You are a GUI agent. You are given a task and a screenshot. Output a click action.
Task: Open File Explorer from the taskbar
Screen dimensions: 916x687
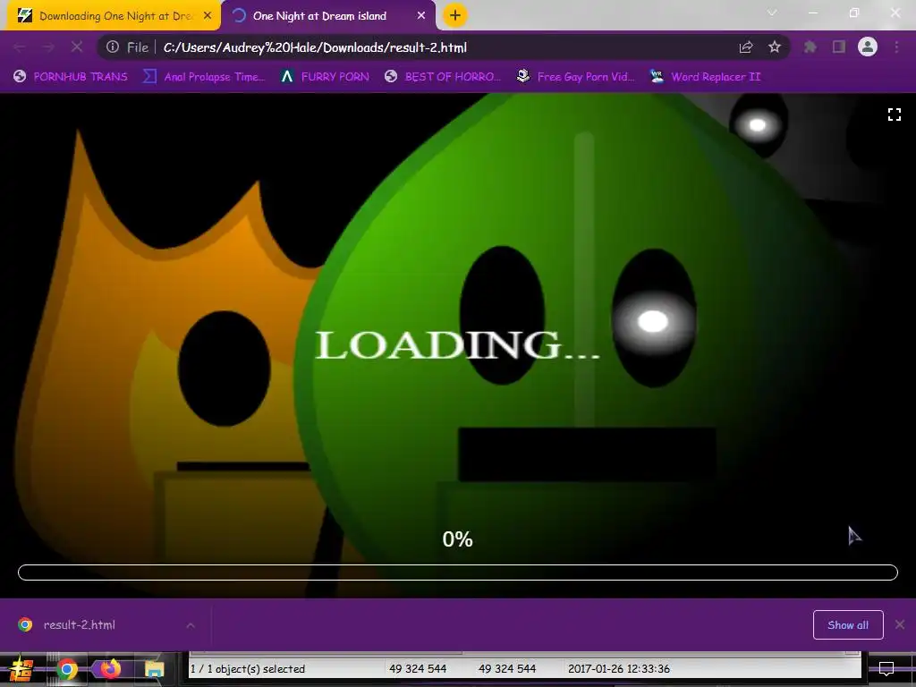click(154, 669)
